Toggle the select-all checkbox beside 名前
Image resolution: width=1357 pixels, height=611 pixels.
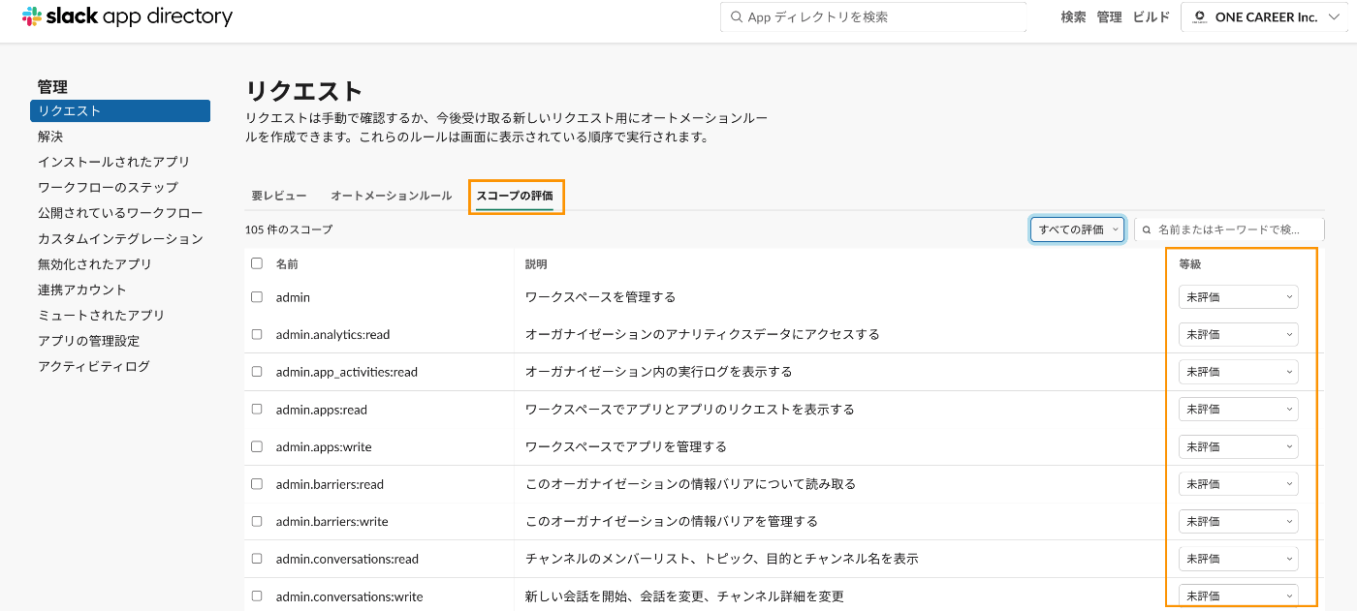(257, 263)
